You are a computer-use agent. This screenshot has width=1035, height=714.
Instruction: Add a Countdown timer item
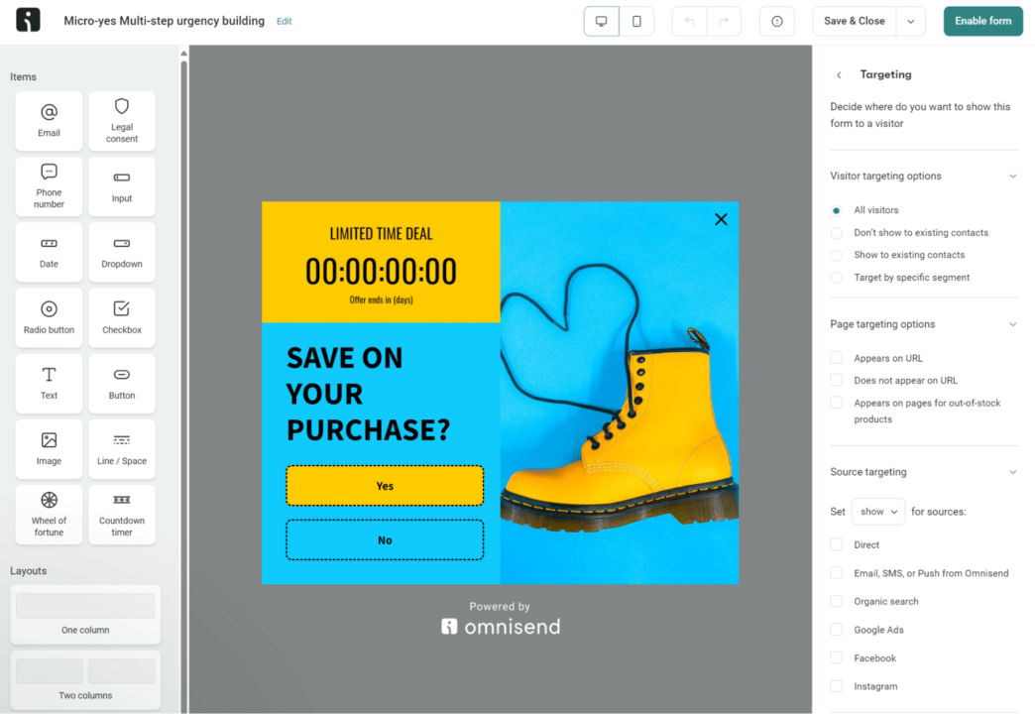click(x=122, y=514)
